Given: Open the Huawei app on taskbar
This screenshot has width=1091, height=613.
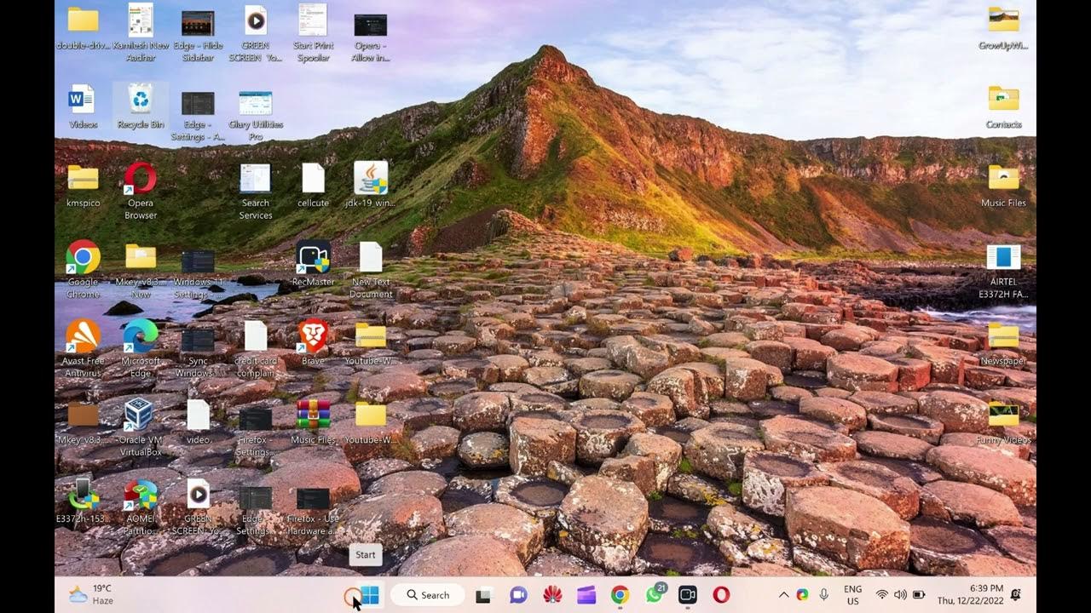Looking at the screenshot, I should pyautogui.click(x=552, y=595).
